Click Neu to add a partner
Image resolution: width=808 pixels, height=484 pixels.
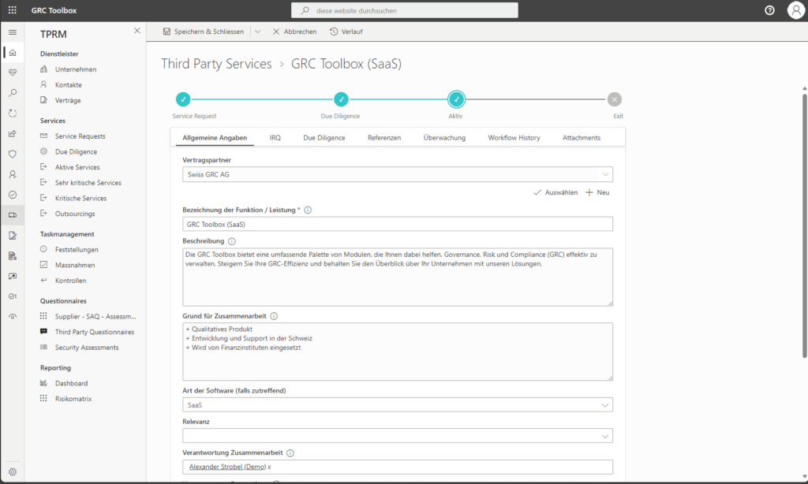[x=598, y=192]
